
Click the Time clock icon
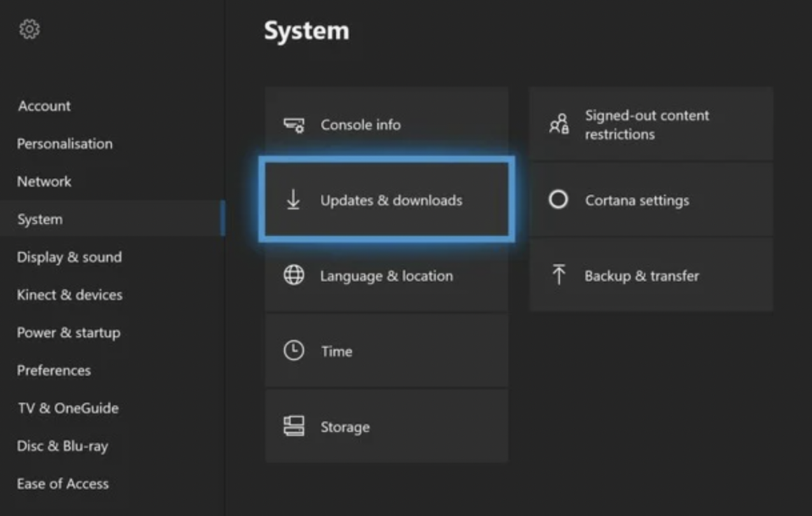click(295, 351)
